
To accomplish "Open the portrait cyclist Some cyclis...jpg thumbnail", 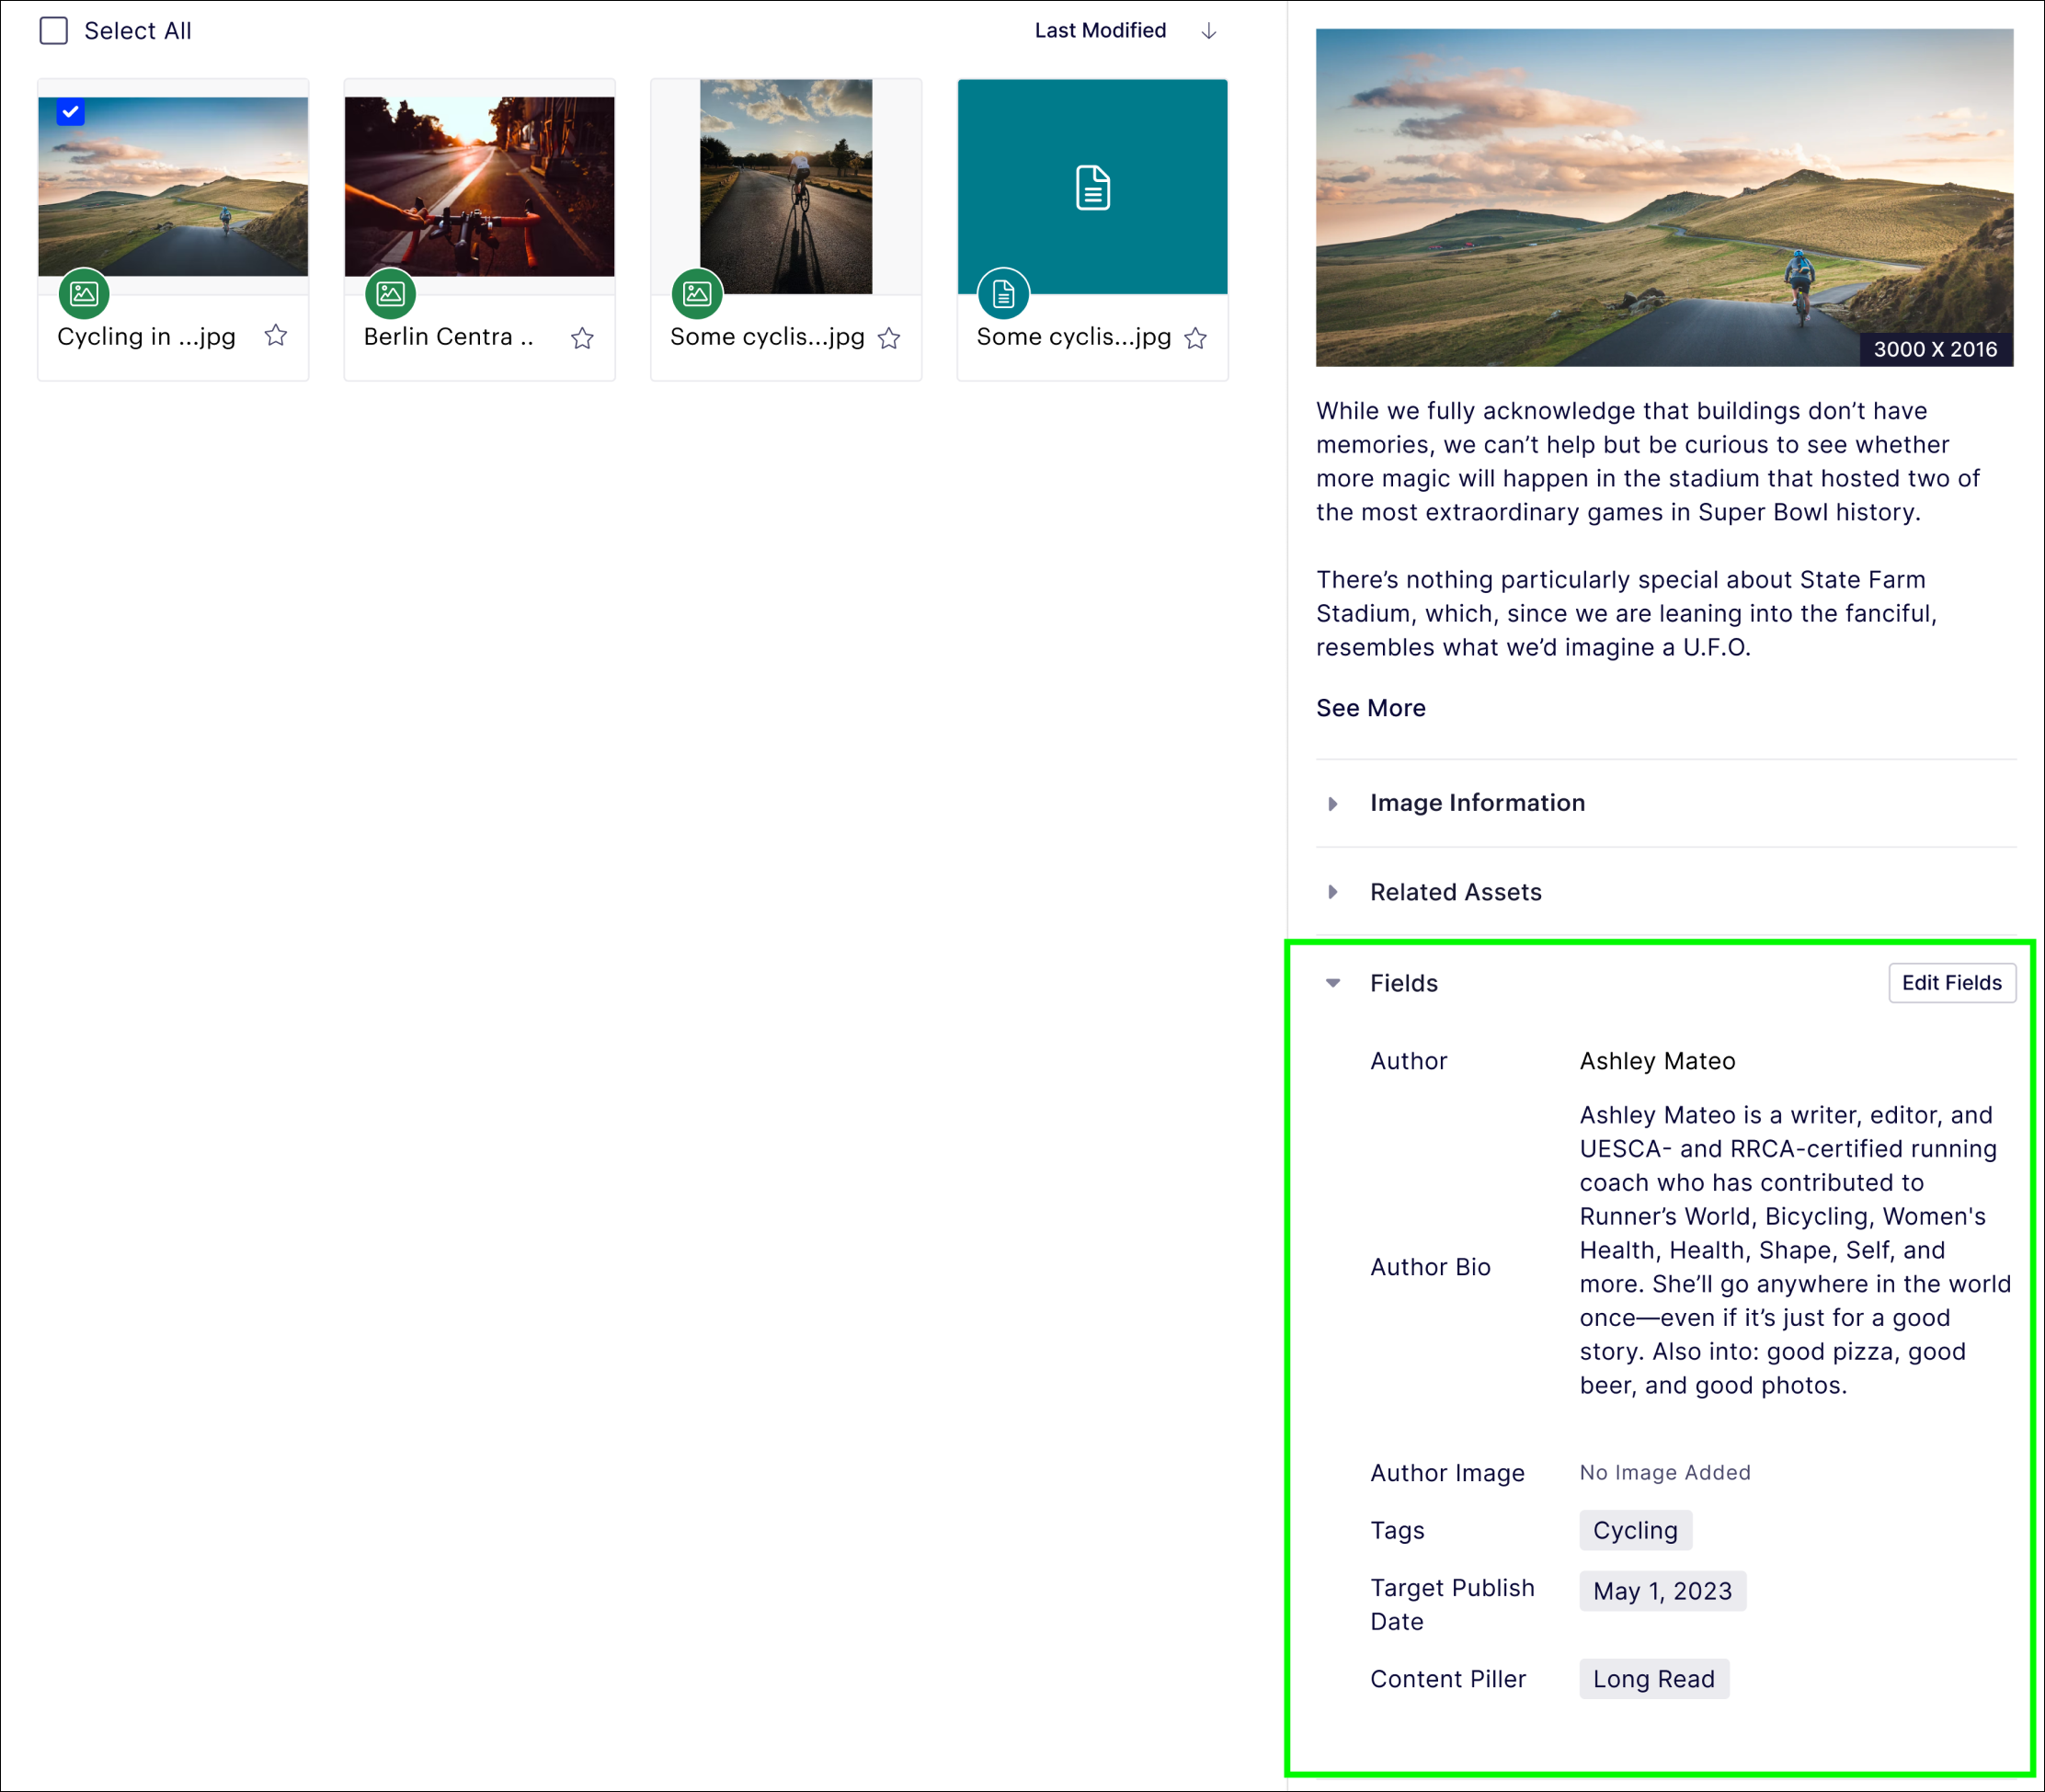I will (786, 186).
